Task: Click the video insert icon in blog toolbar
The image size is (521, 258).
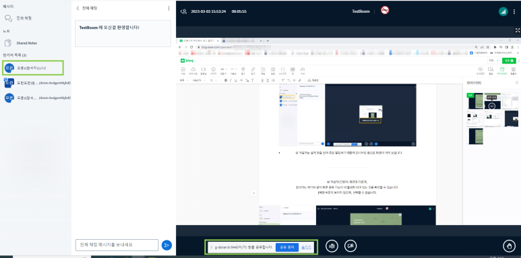Action: point(204,70)
